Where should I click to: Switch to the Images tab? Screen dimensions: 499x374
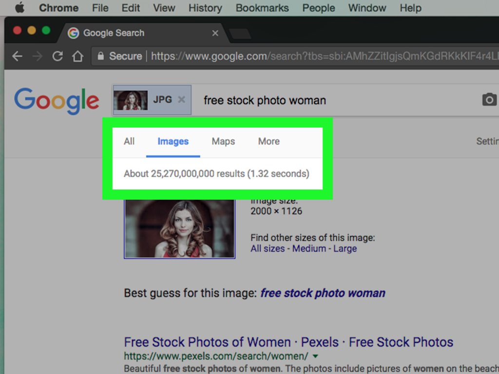click(x=173, y=142)
